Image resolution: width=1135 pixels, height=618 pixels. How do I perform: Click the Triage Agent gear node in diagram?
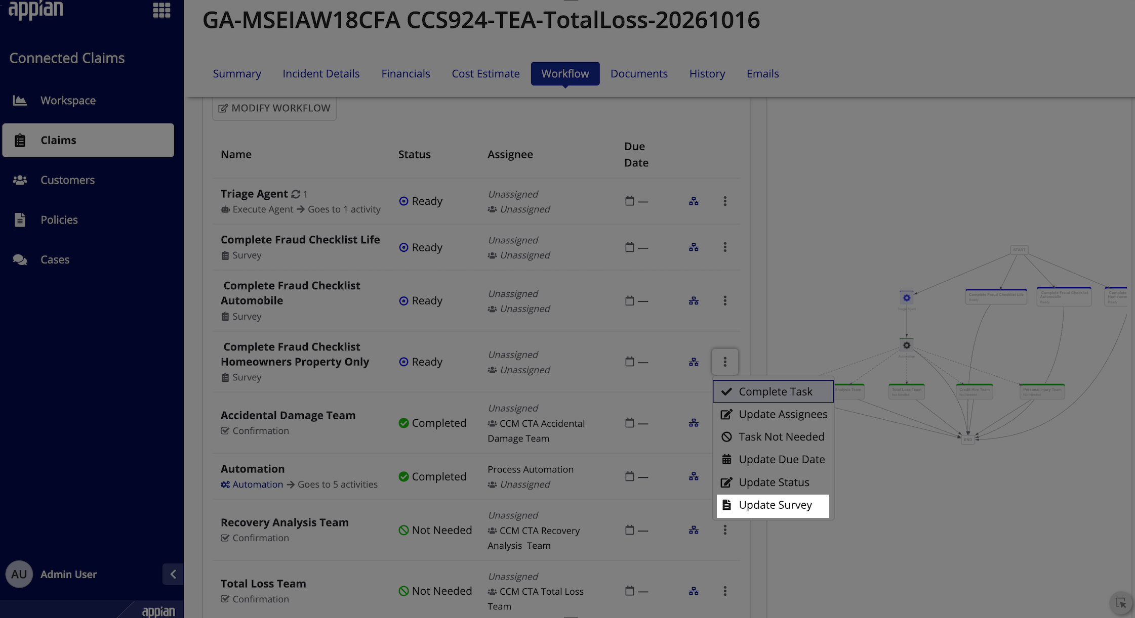(907, 298)
